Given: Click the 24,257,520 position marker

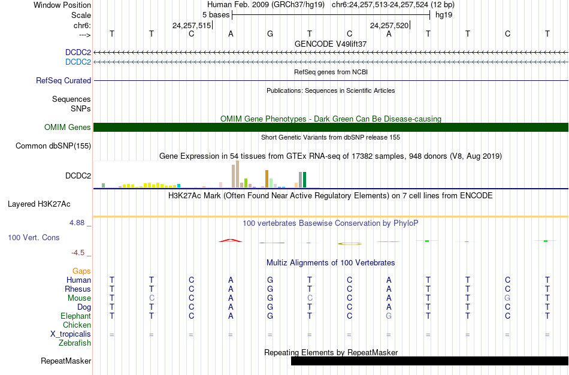Looking at the screenshot, I should pyautogui.click(x=389, y=25).
